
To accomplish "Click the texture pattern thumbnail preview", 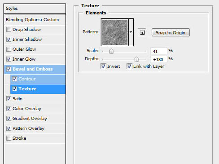I will 115,32.
